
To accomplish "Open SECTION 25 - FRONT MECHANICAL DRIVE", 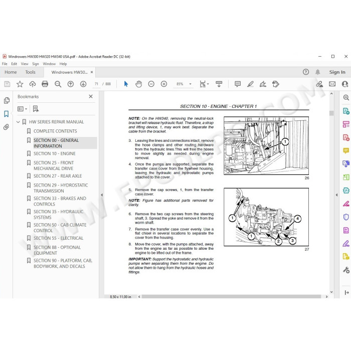I will coord(54,165).
